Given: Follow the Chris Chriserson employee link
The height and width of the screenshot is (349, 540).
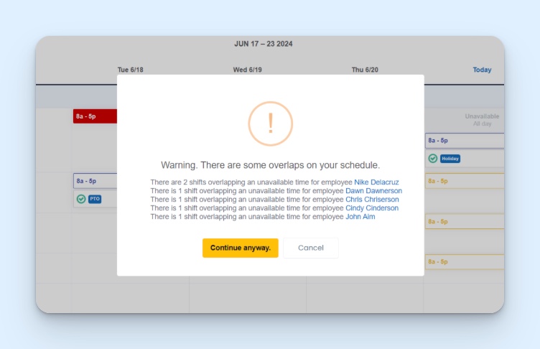Looking at the screenshot, I should 373,200.
